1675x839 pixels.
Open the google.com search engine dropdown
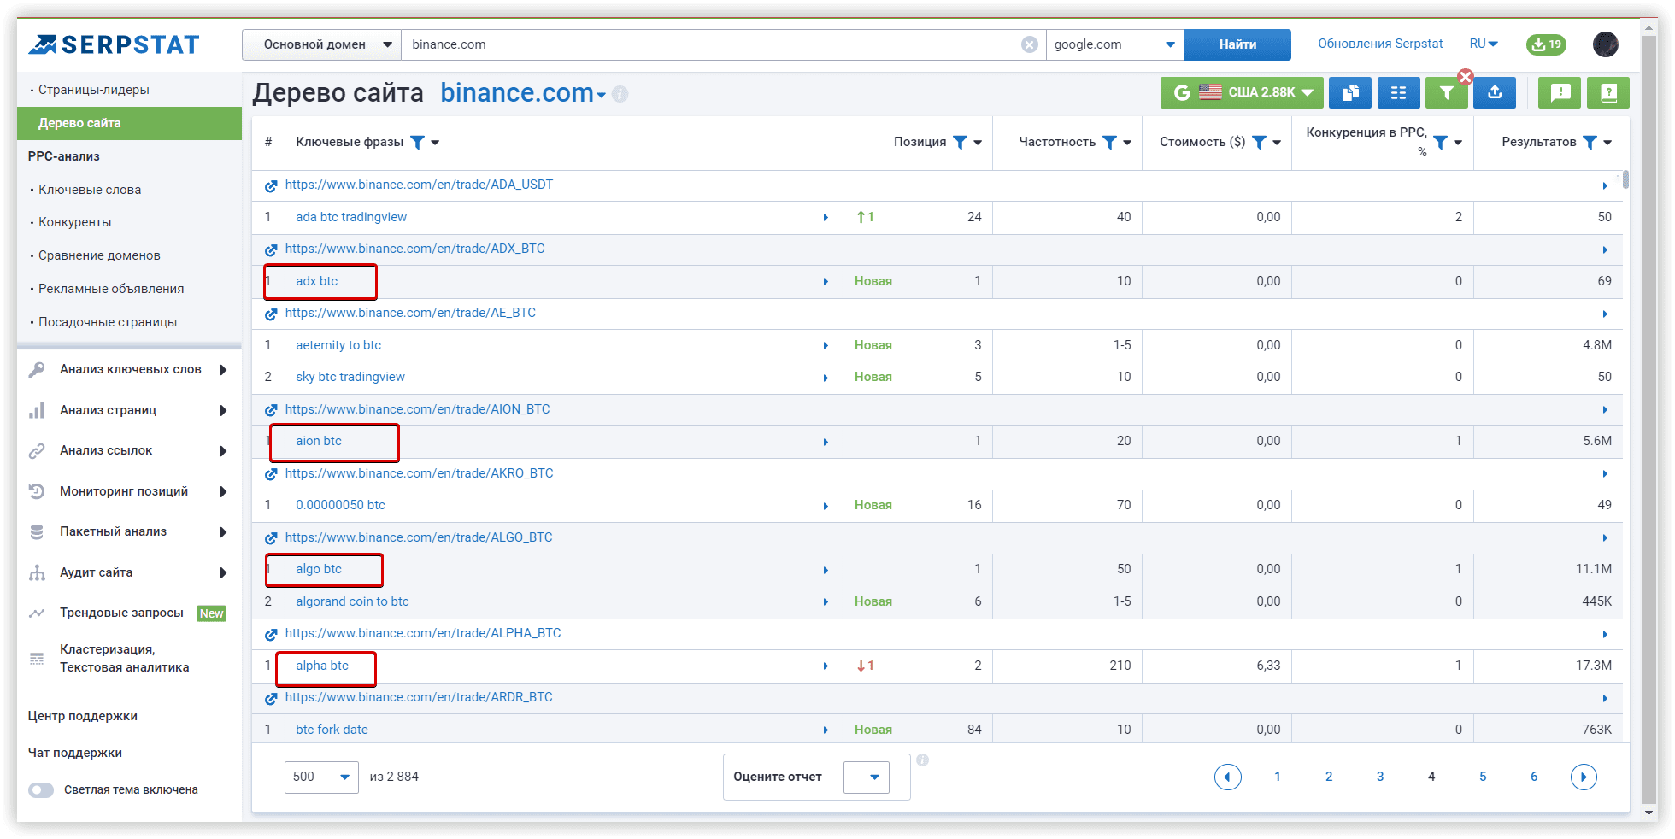tap(1114, 44)
